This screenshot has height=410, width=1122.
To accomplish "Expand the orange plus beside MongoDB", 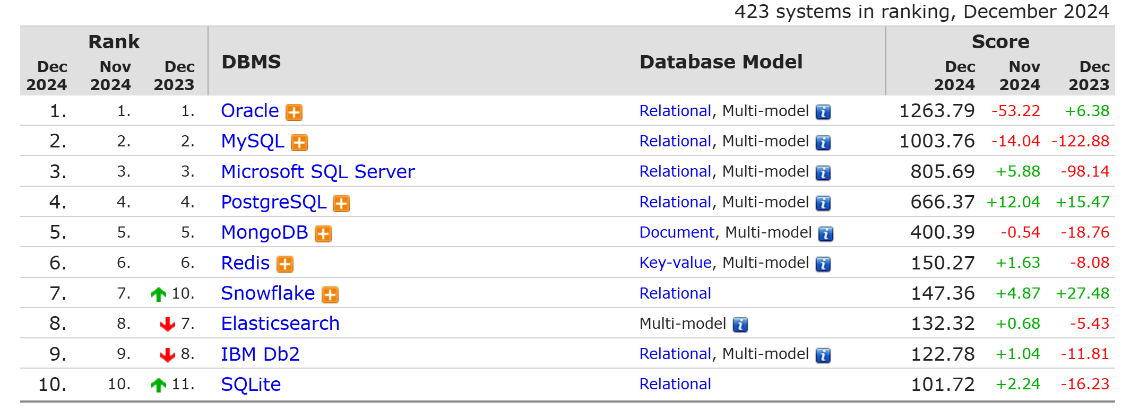I will click(323, 234).
